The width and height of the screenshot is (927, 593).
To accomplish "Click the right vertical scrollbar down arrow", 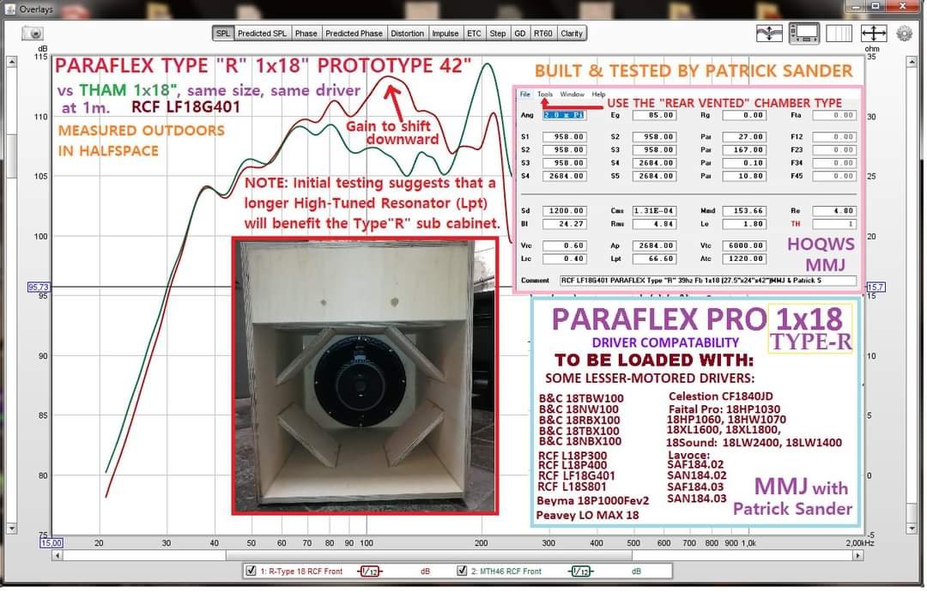I will point(912,529).
